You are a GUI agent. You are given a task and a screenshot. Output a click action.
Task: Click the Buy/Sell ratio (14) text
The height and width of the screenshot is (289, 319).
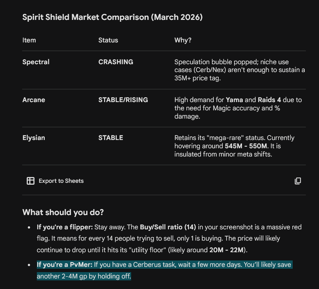point(168,227)
